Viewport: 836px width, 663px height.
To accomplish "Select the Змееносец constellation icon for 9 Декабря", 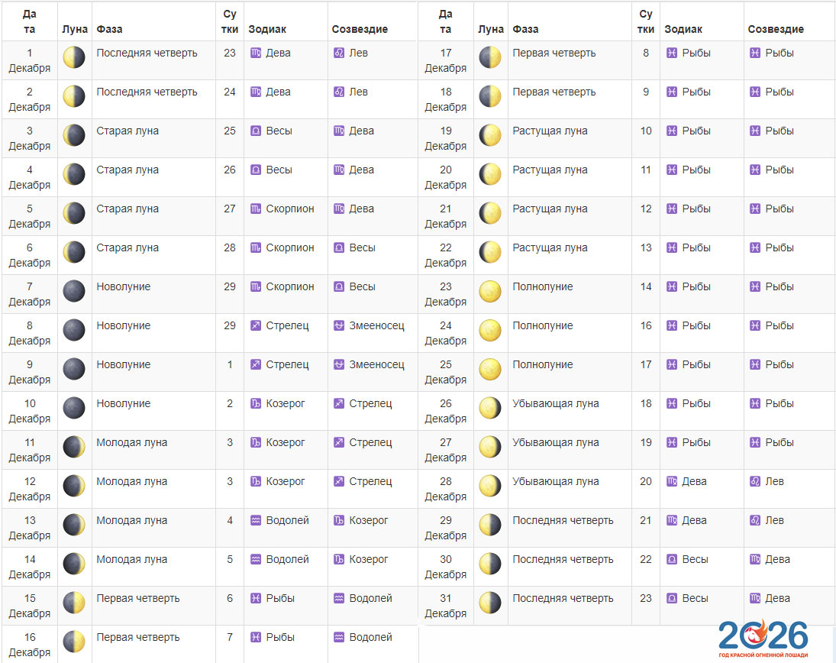I will tap(339, 364).
